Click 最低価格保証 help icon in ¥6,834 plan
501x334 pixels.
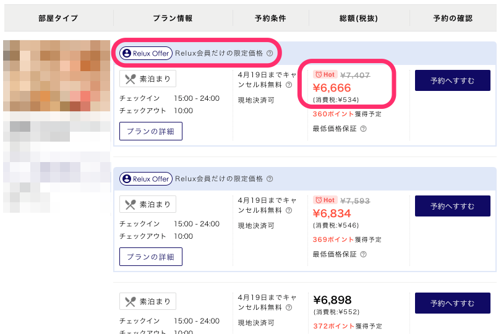point(363,254)
